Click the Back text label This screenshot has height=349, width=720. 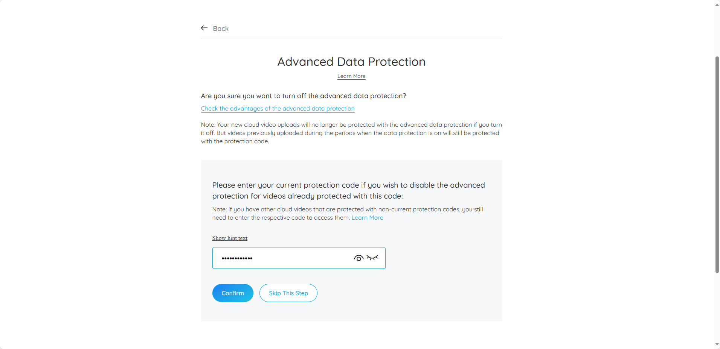coord(221,29)
